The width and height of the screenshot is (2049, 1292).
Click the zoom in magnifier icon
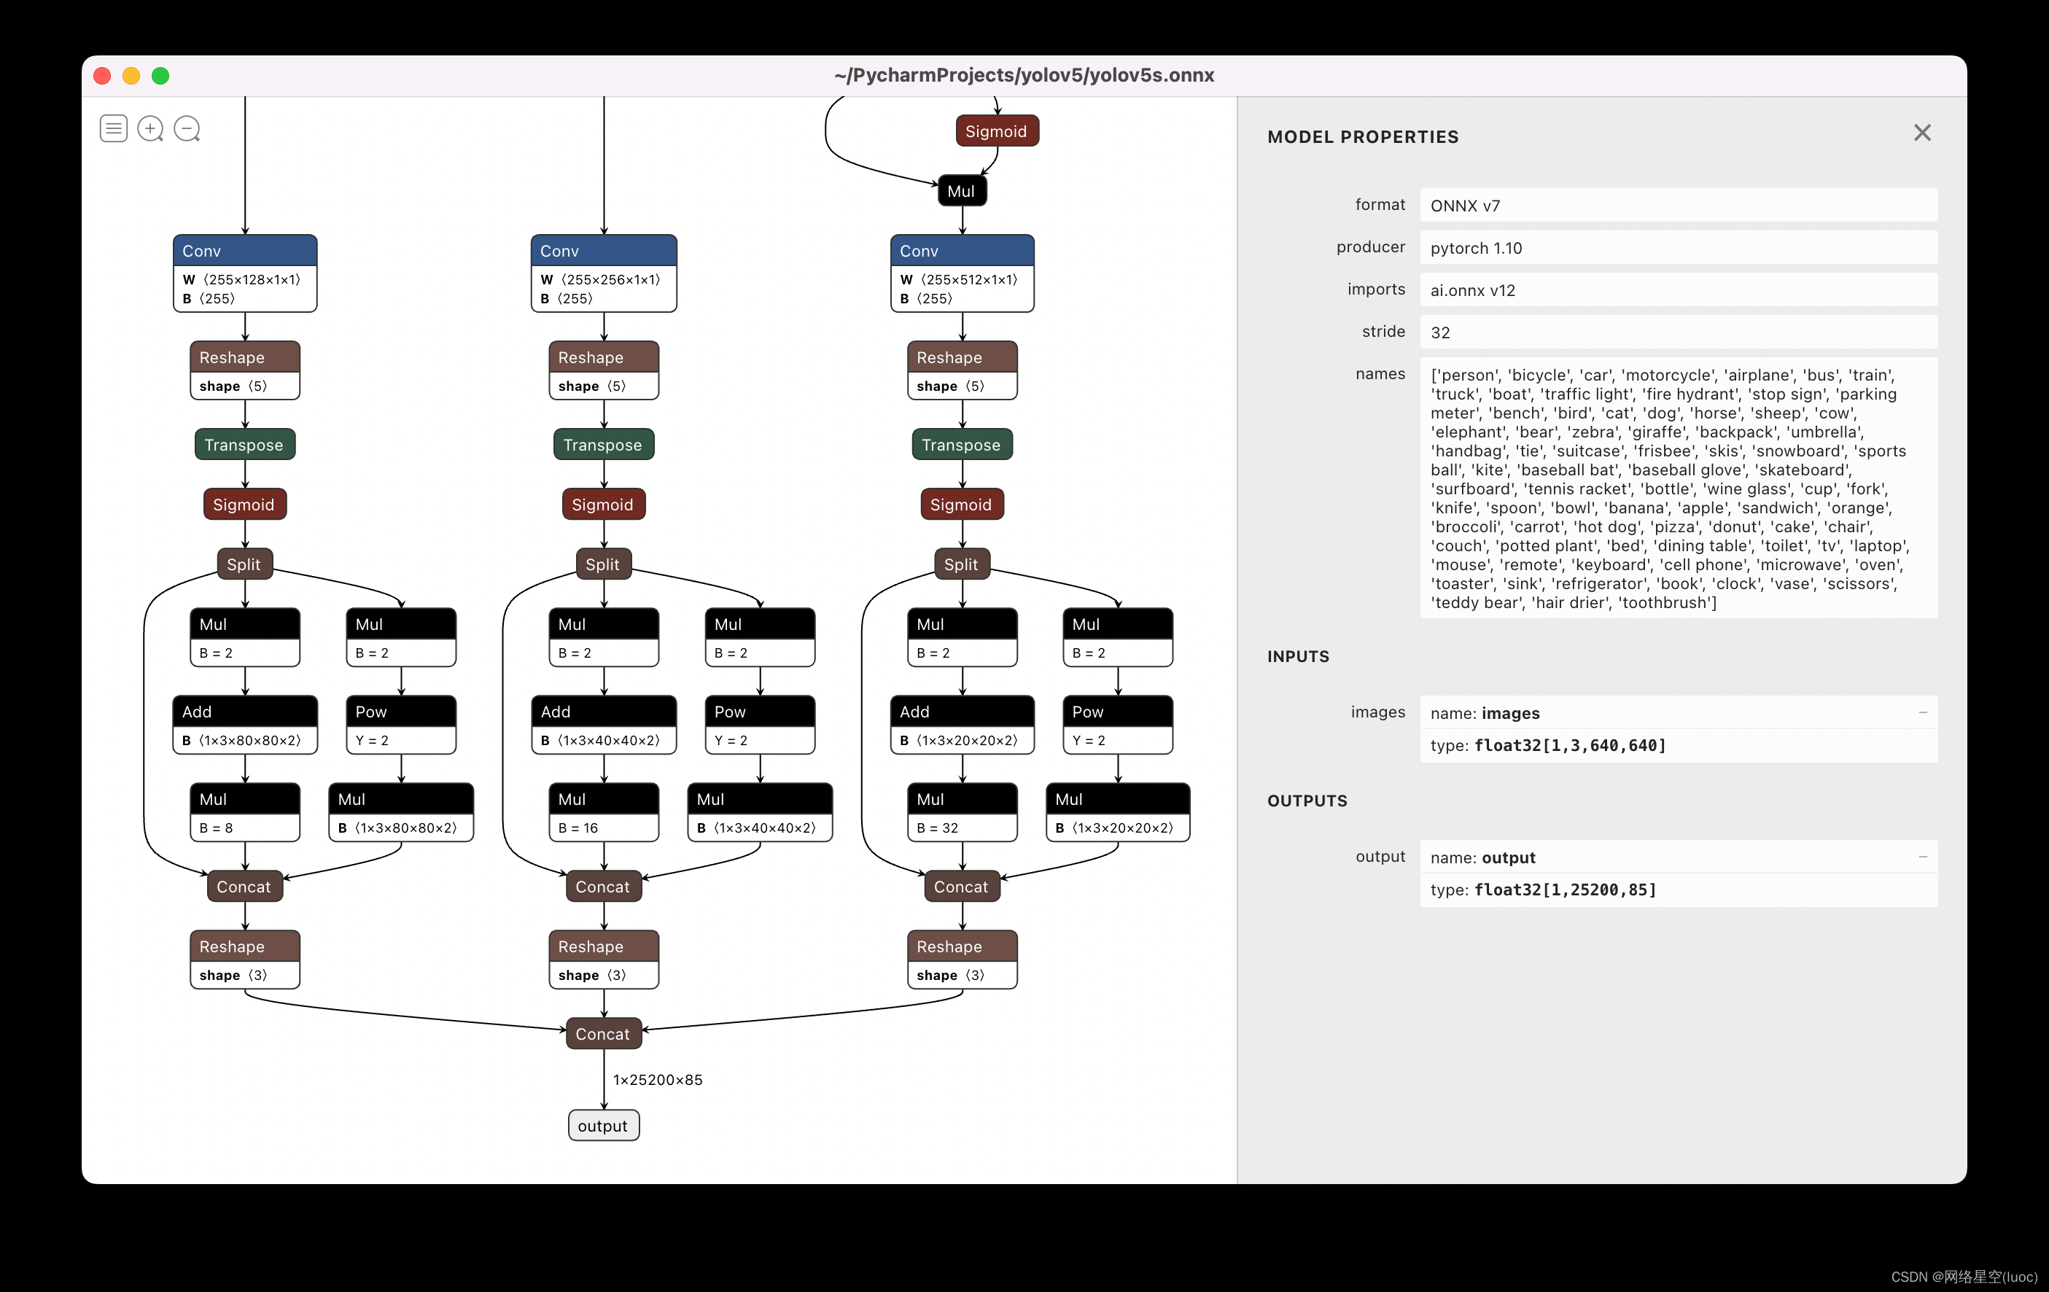click(149, 128)
